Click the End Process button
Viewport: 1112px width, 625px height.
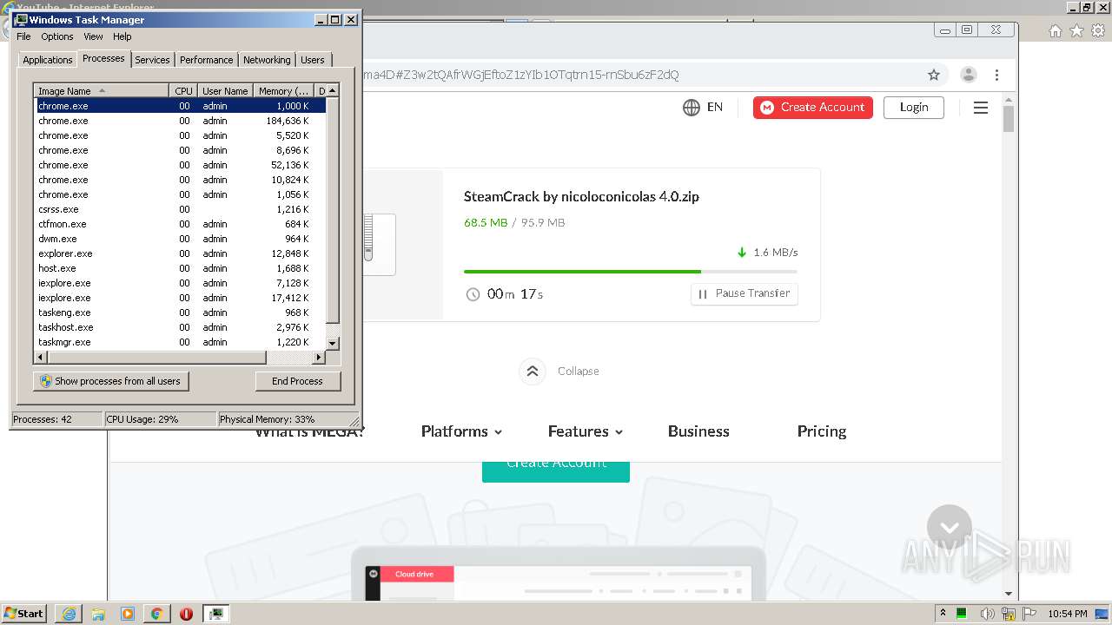click(x=297, y=381)
